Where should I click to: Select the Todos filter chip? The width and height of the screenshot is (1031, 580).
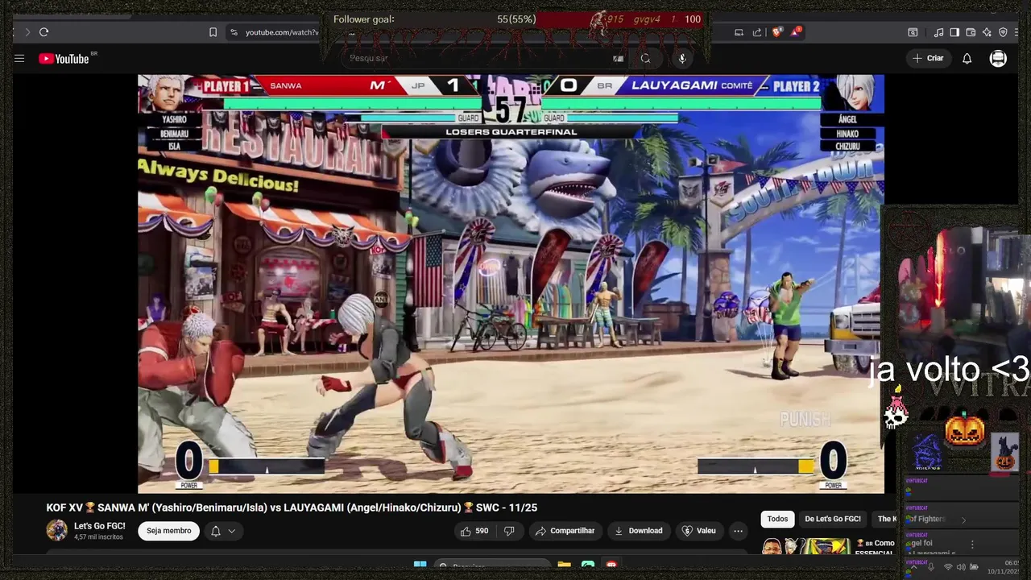(777, 519)
